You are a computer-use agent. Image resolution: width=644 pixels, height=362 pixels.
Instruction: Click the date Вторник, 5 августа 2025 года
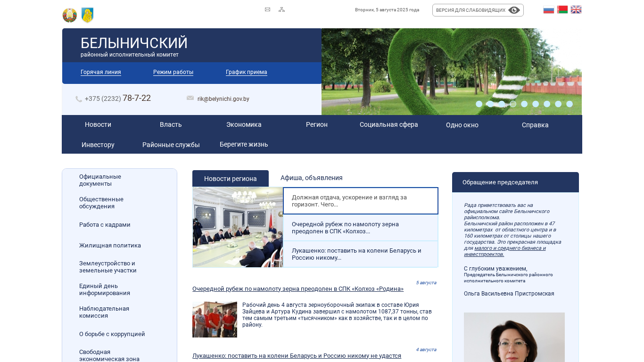pos(387,10)
